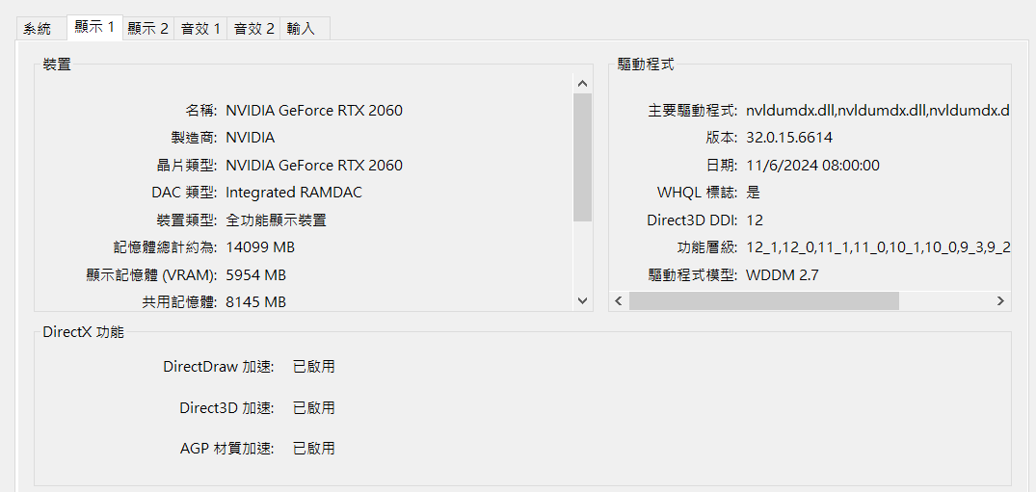Click the driver panel scroll left arrow

point(619,301)
